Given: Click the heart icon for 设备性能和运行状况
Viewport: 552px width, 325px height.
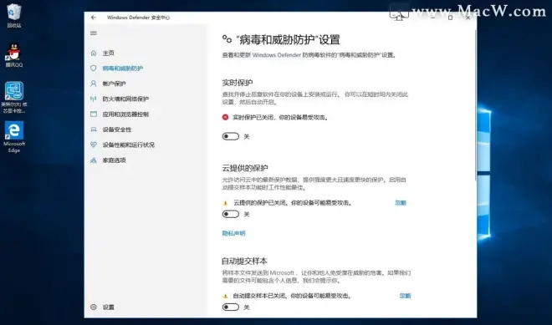Looking at the screenshot, I should click(x=94, y=145).
